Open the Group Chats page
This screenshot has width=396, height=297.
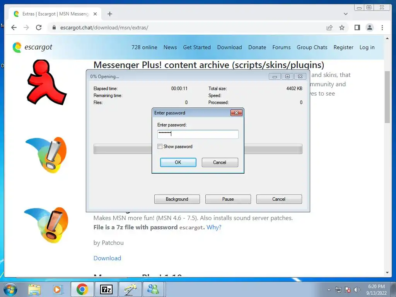click(312, 47)
